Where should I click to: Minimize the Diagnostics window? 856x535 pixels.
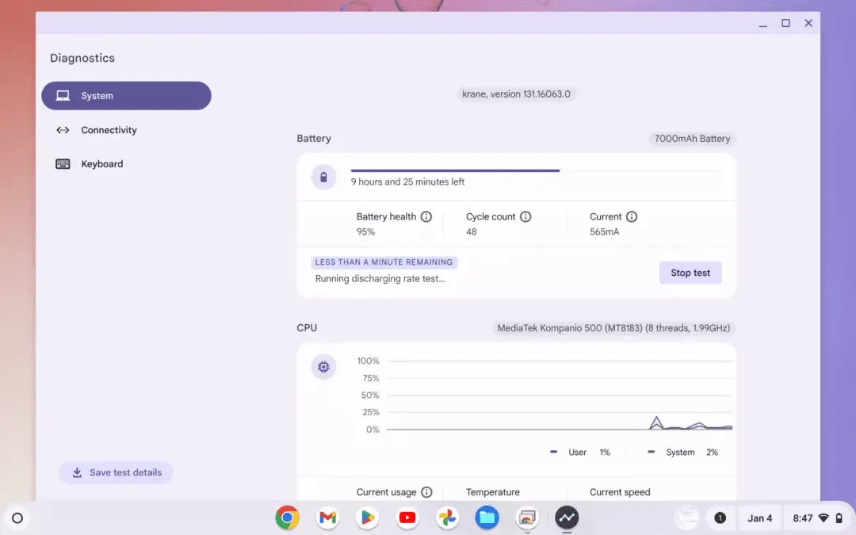(x=762, y=23)
